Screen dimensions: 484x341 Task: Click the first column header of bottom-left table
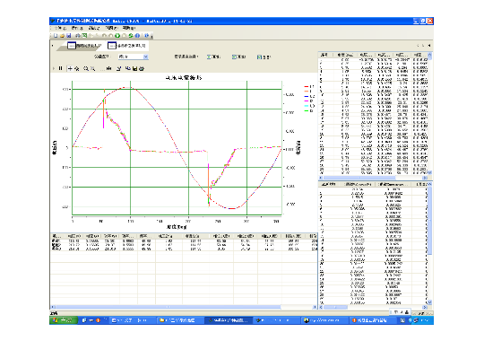click(57, 236)
